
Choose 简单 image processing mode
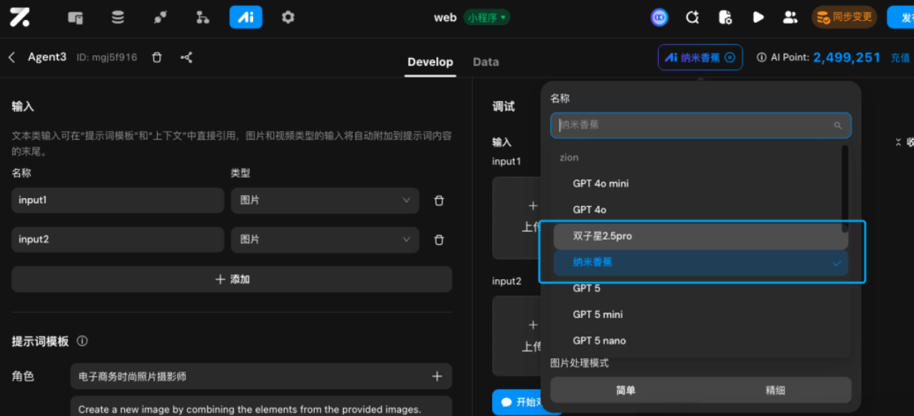pos(625,390)
